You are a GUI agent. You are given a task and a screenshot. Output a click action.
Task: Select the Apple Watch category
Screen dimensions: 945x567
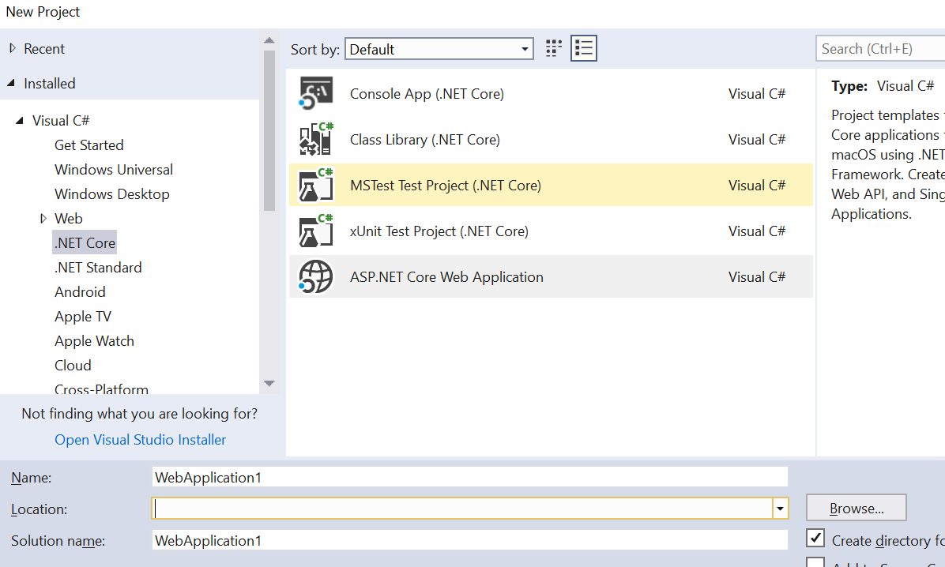[94, 341]
